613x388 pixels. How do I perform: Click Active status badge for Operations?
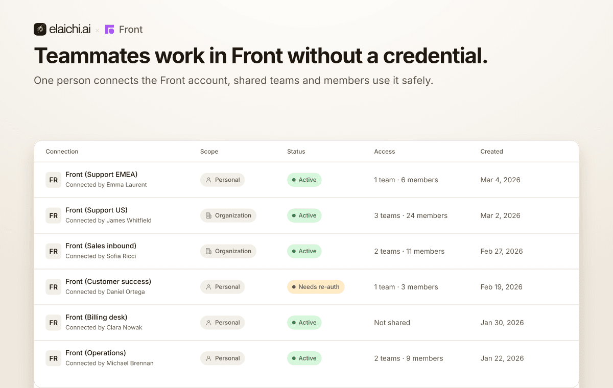(304, 358)
